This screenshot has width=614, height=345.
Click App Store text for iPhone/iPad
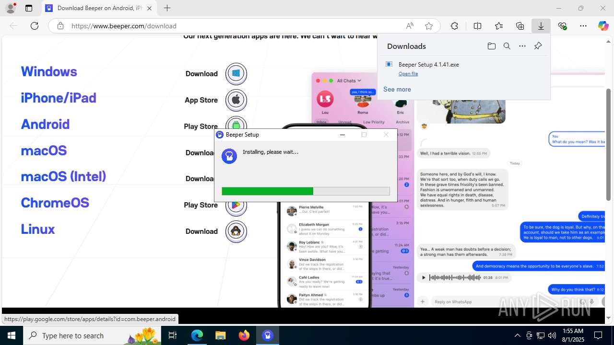click(201, 100)
